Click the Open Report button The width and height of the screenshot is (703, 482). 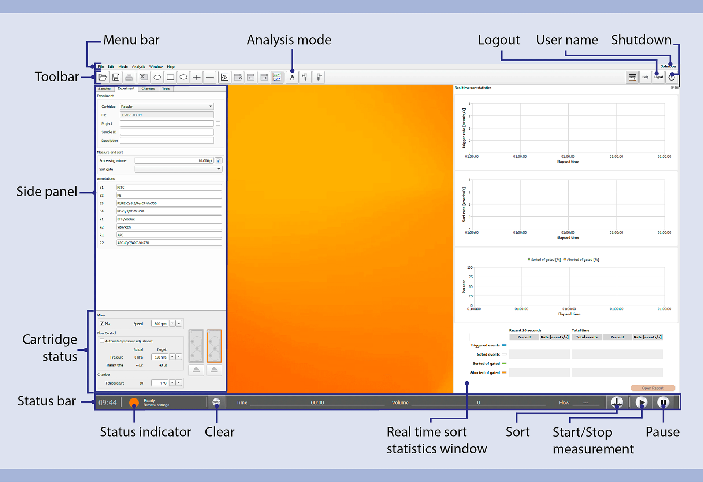(652, 388)
